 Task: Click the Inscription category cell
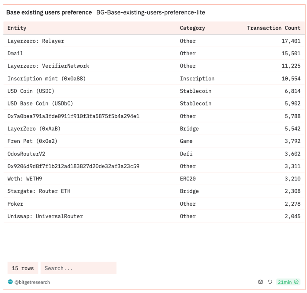pos(197,79)
